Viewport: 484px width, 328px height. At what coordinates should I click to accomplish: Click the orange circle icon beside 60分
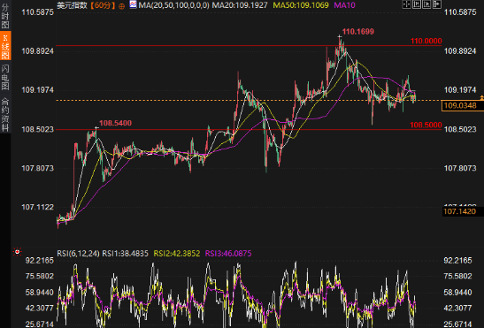click(x=121, y=6)
